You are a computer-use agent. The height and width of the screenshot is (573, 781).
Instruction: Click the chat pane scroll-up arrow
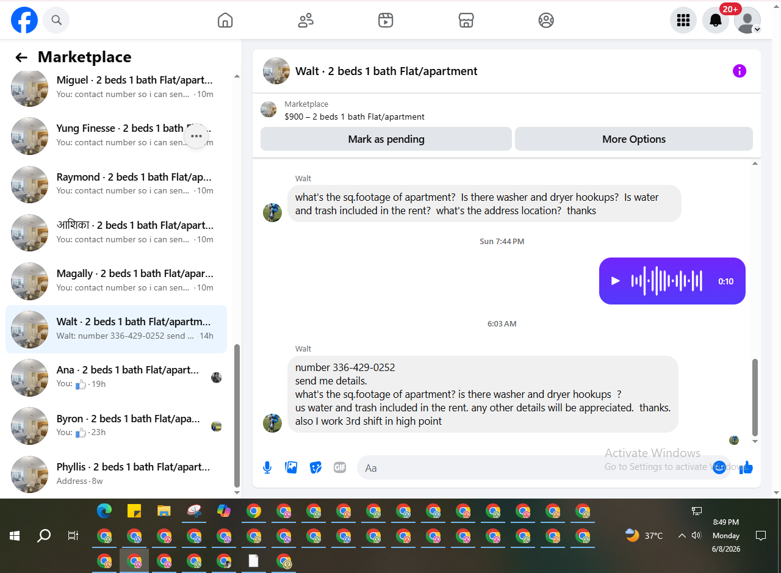coord(755,164)
